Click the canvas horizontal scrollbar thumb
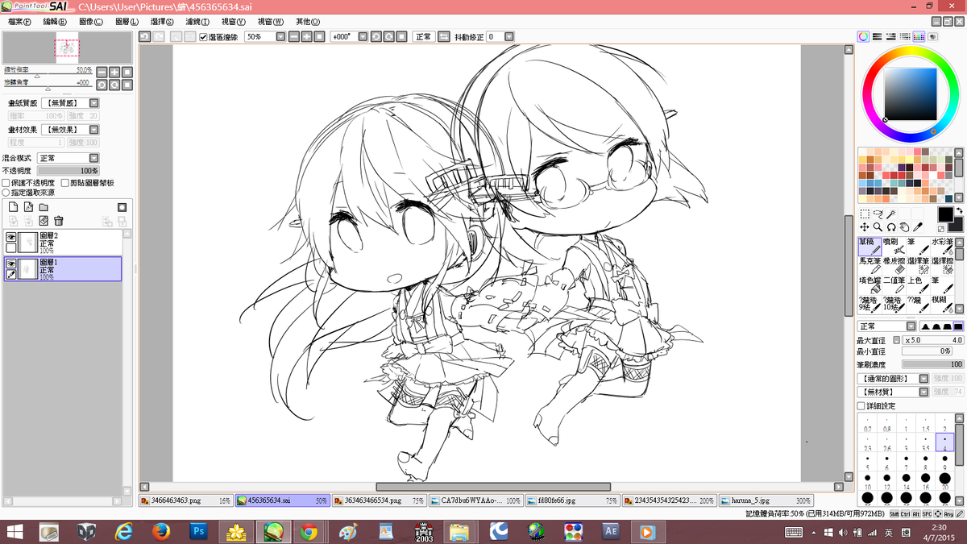 point(493,487)
